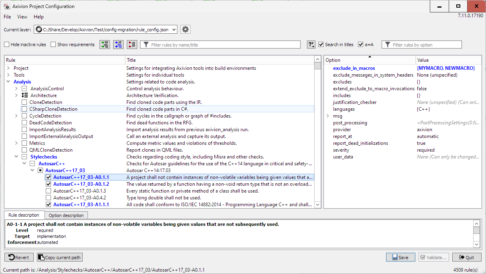Select the exclude_in_macros option

coord(354,68)
